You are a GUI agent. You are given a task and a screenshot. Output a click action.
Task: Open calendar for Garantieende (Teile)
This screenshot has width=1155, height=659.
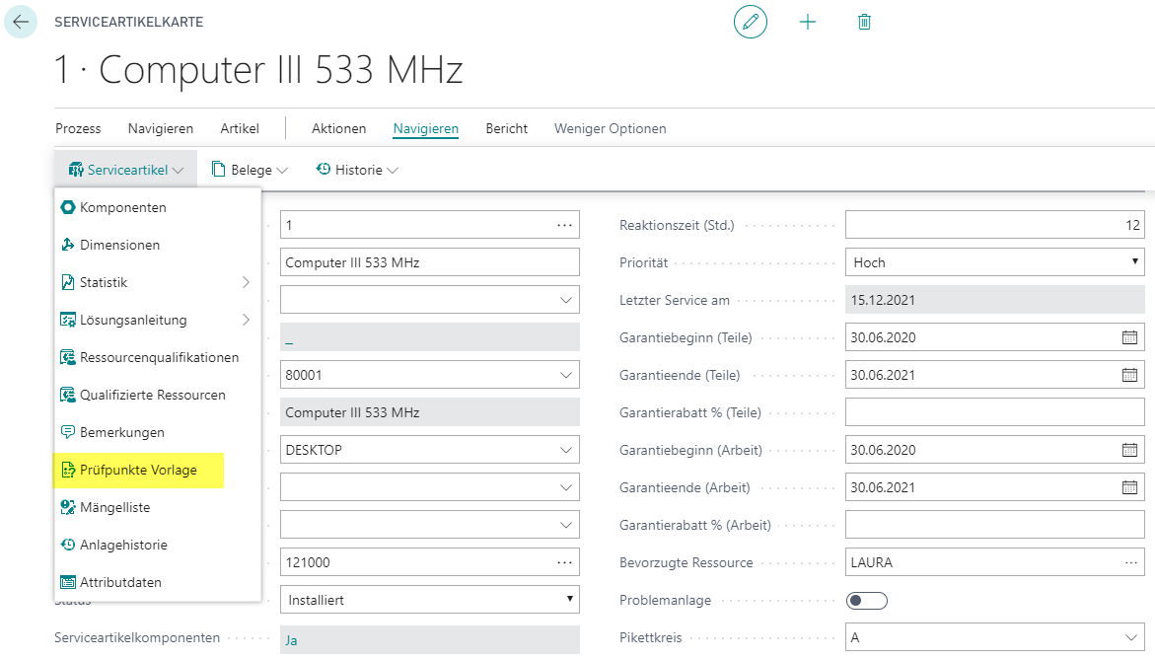pos(1129,375)
